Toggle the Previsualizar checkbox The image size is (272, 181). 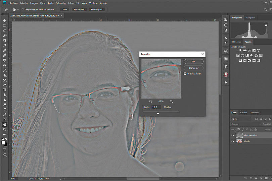pos(185,74)
